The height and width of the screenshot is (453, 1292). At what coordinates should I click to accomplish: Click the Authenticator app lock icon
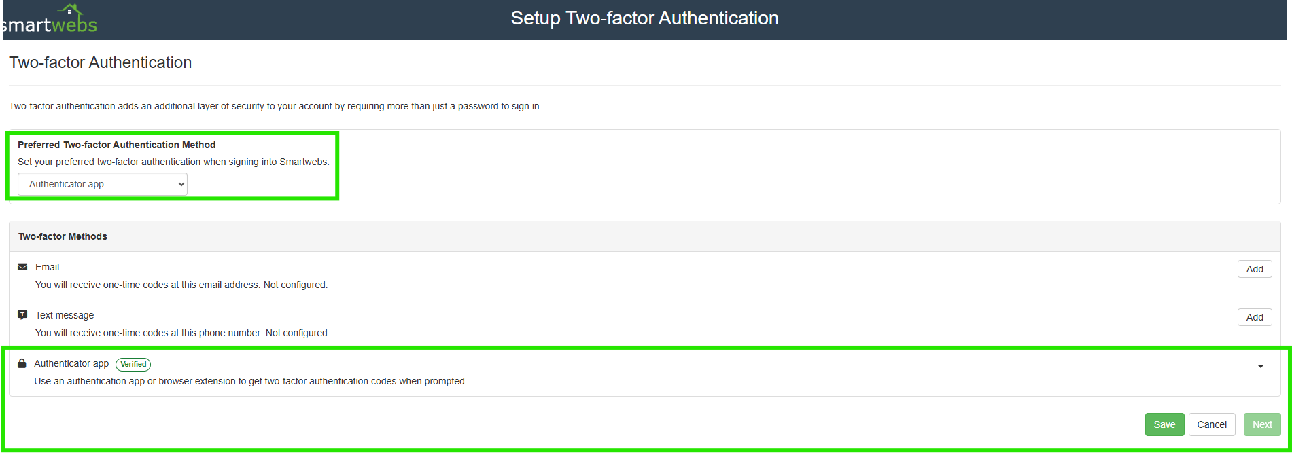[22, 363]
